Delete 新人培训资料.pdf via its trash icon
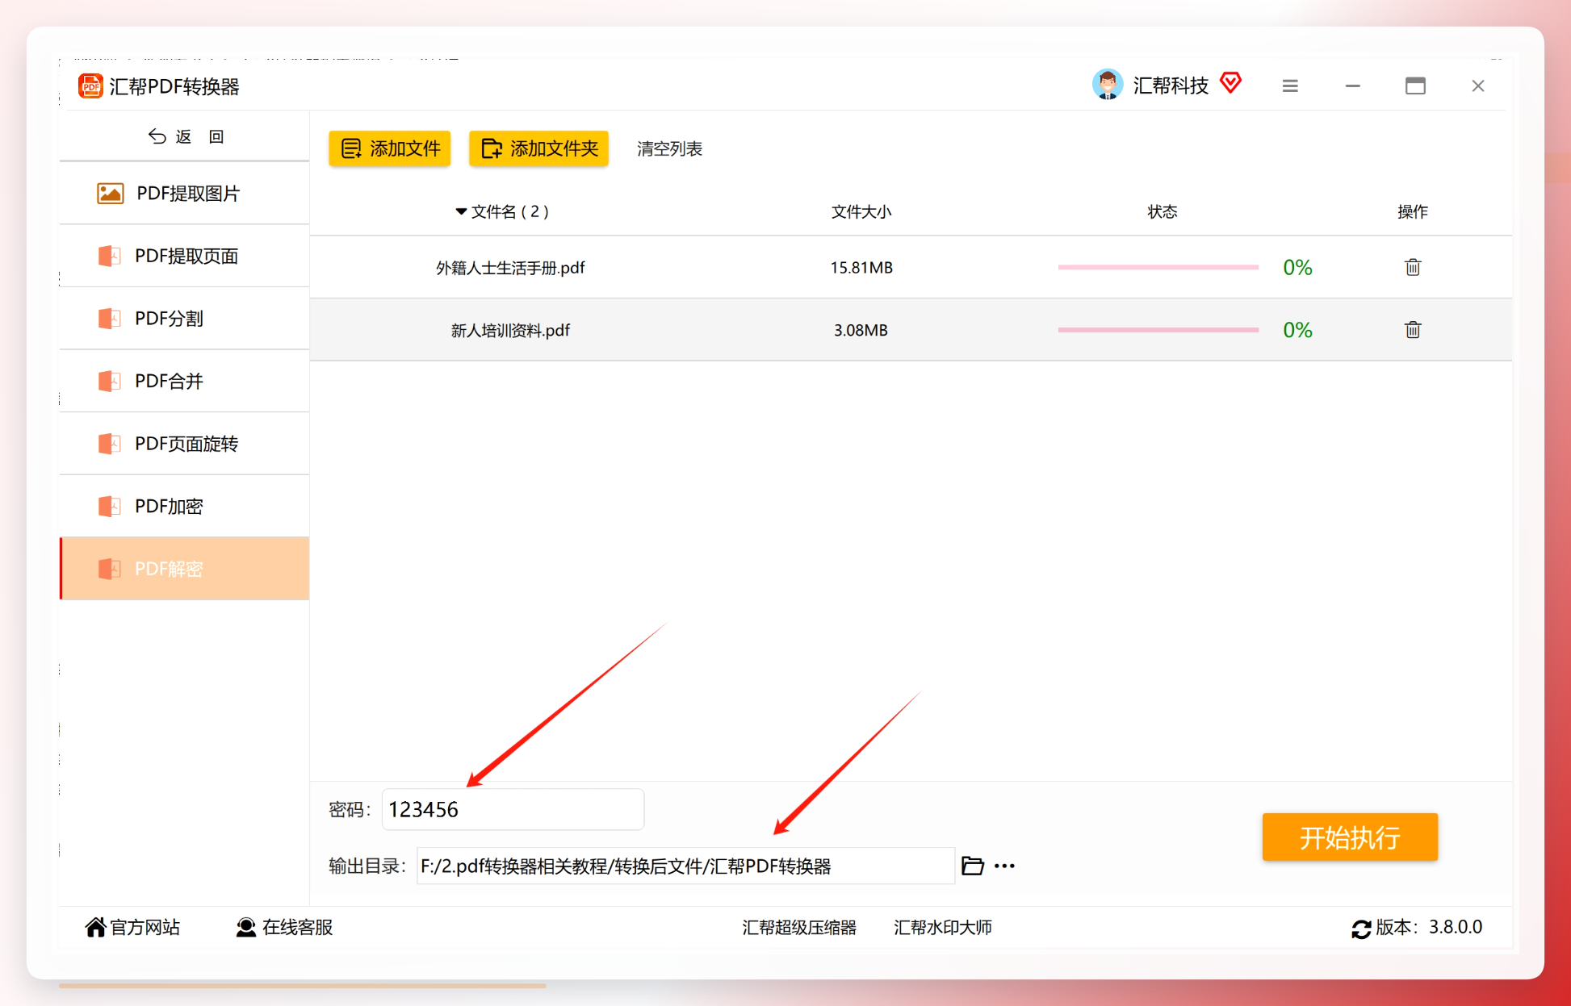Image resolution: width=1571 pixels, height=1006 pixels. [1413, 330]
